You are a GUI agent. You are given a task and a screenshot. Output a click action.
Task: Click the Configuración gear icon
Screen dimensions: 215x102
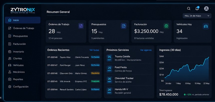[9, 87]
